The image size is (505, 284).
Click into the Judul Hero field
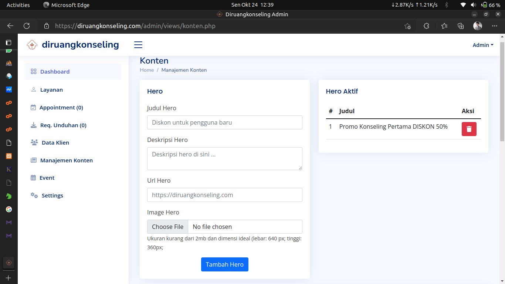point(224,122)
